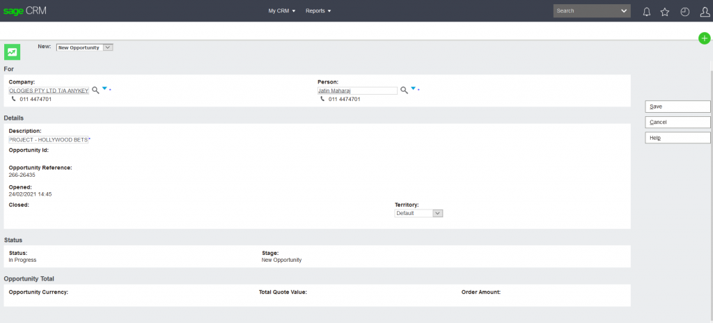Open the Territory Default dropdown

tap(437, 214)
